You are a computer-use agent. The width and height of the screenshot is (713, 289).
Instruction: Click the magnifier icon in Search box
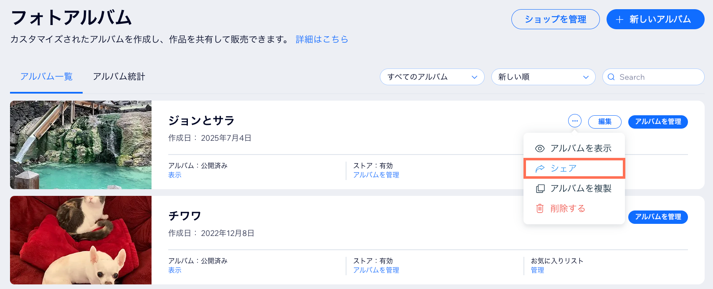click(611, 77)
